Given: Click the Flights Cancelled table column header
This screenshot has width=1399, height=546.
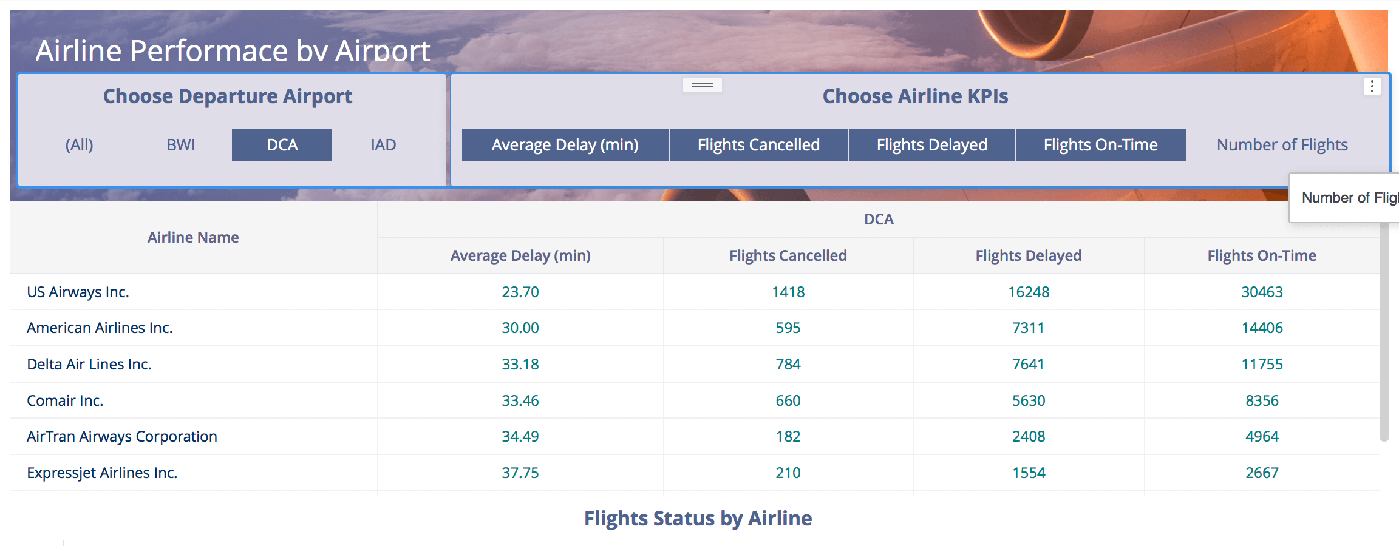Looking at the screenshot, I should tap(788, 255).
